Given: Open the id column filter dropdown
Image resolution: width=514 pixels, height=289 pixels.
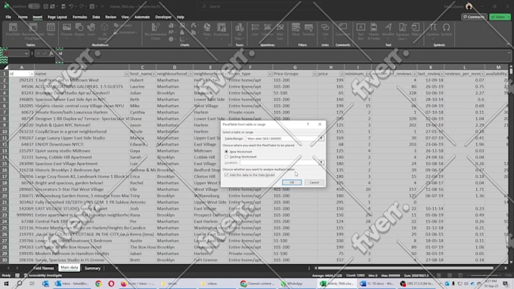Looking at the screenshot, I should [x=32, y=74].
